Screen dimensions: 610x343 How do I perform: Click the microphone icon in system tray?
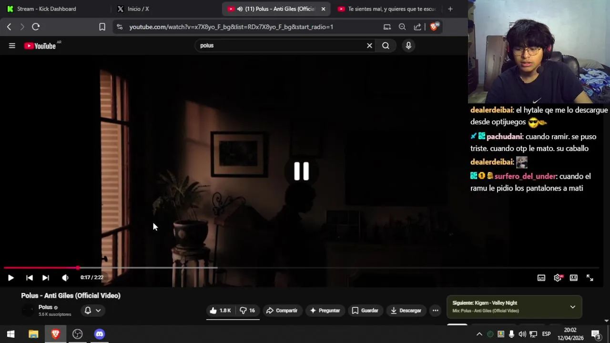[511, 334]
